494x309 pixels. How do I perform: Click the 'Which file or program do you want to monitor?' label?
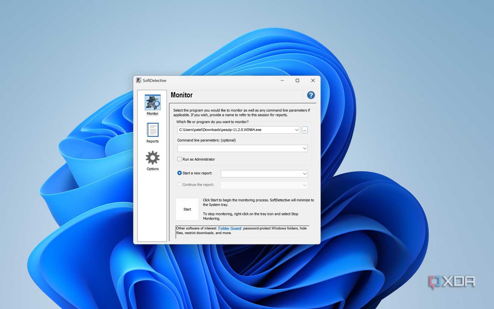pyautogui.click(x=212, y=122)
